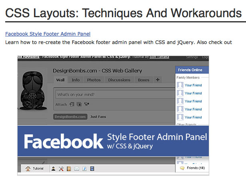Open the mail envelope icon in footer
The width and height of the screenshot is (246, 180).
point(77,169)
